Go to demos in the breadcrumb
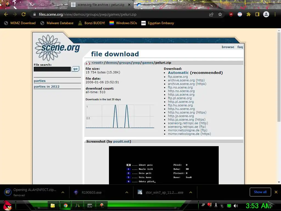The height and width of the screenshot is (211, 281). (x=111, y=63)
